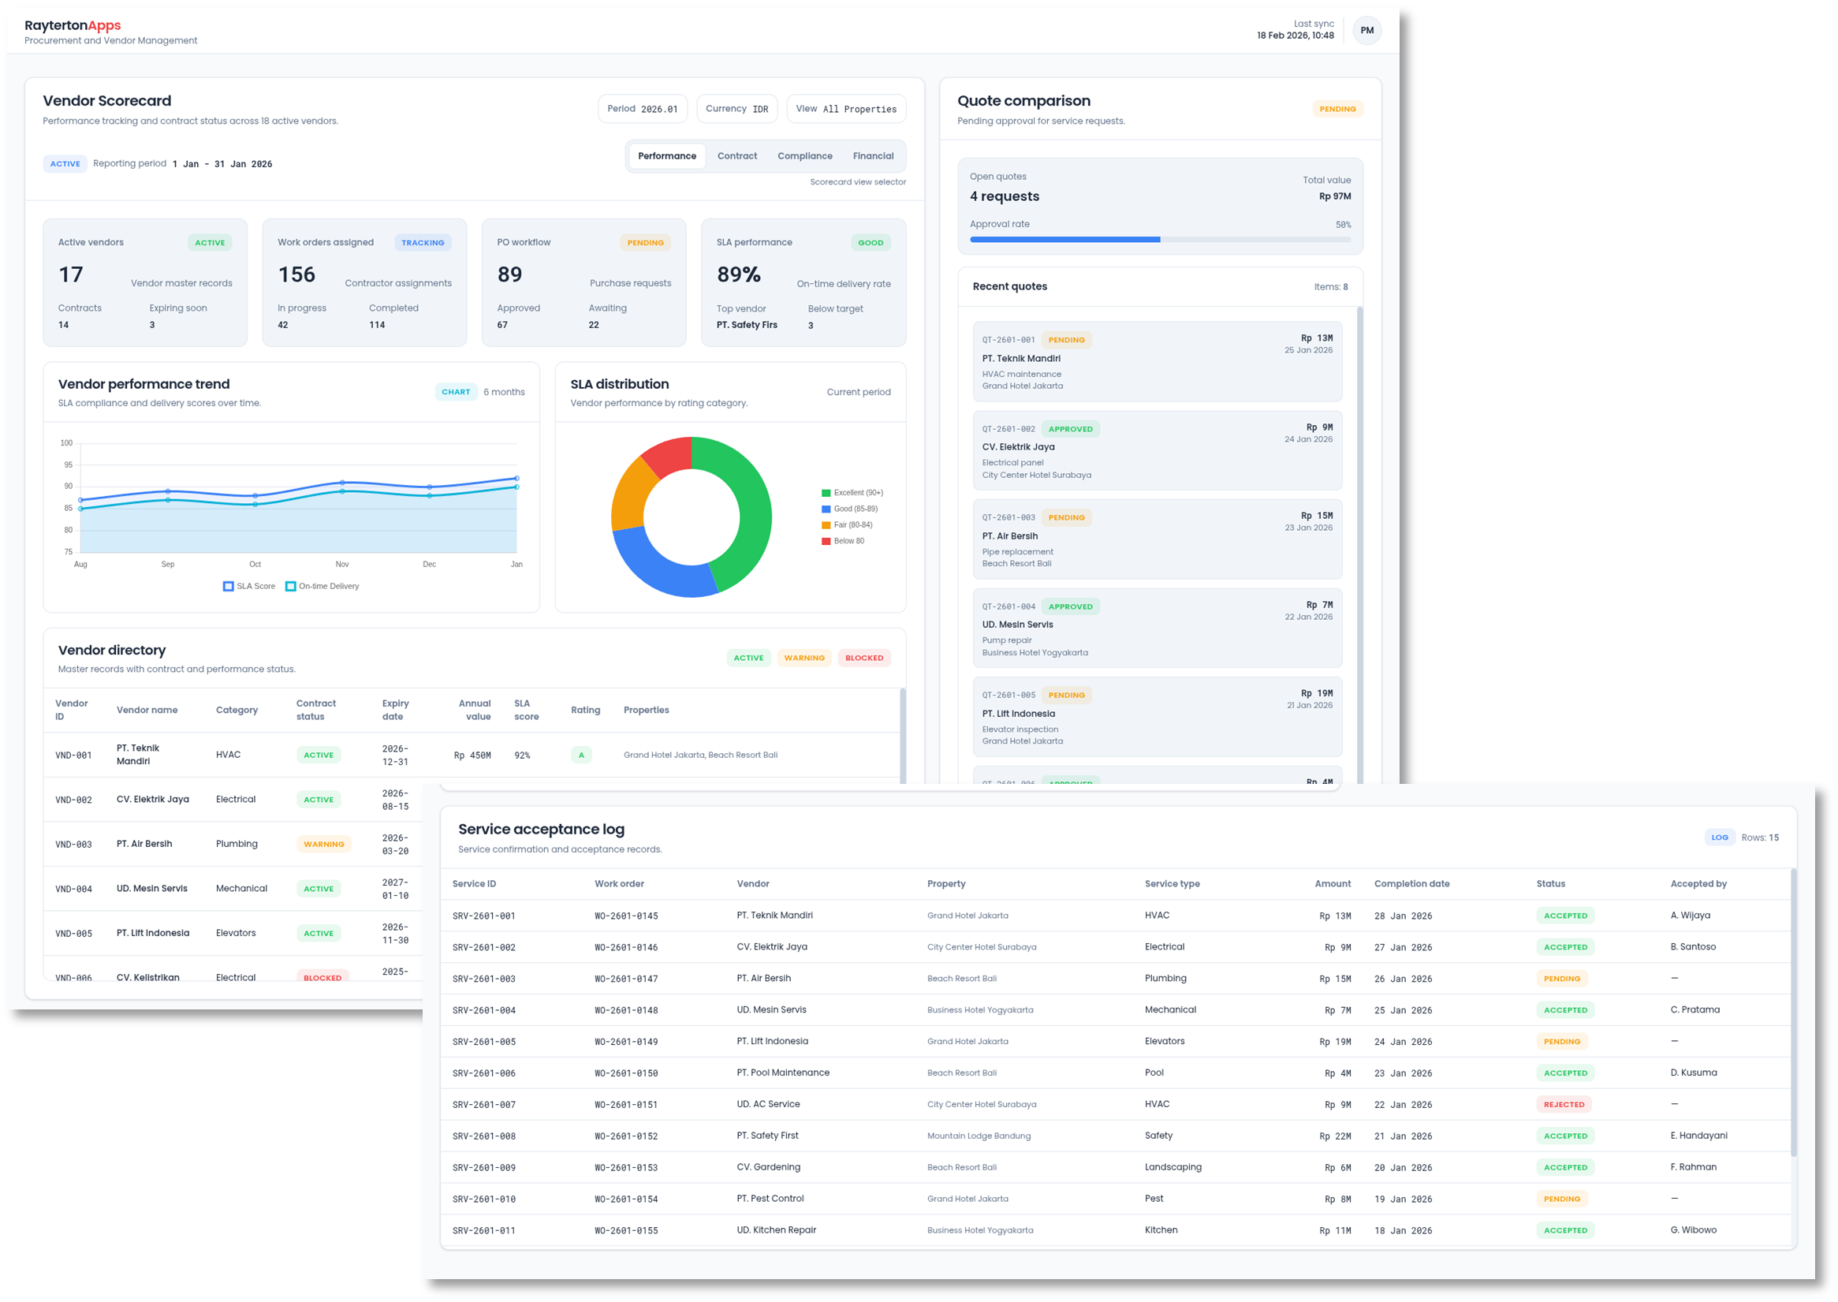
Task: Click the CHART badge on Vendor performance trend
Action: (x=456, y=391)
